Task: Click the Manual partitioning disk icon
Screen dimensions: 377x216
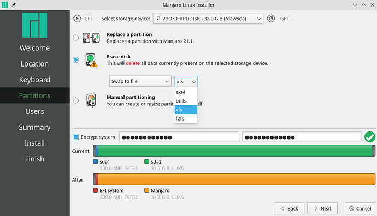Action: 91,100
